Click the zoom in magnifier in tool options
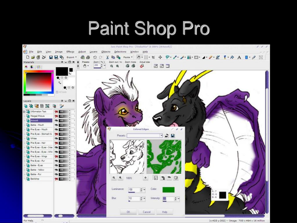297x223 pixels. (x=117, y=66)
